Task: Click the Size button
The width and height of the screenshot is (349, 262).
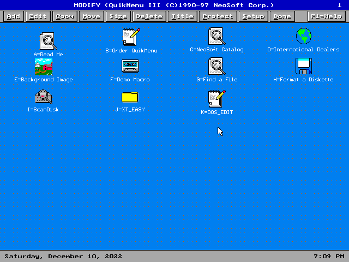Action: (118, 16)
